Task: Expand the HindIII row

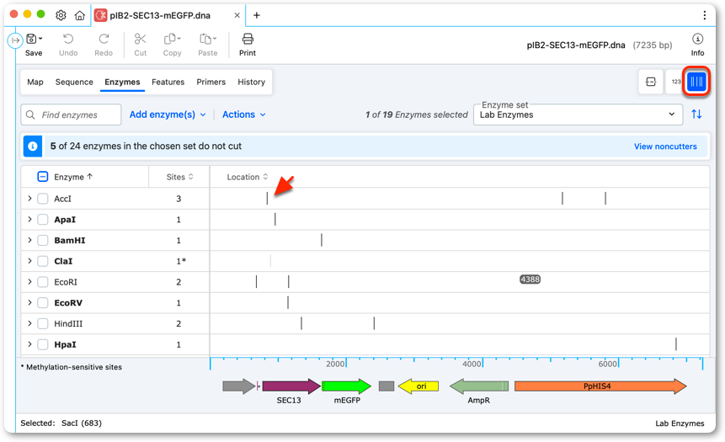Action: pos(29,323)
